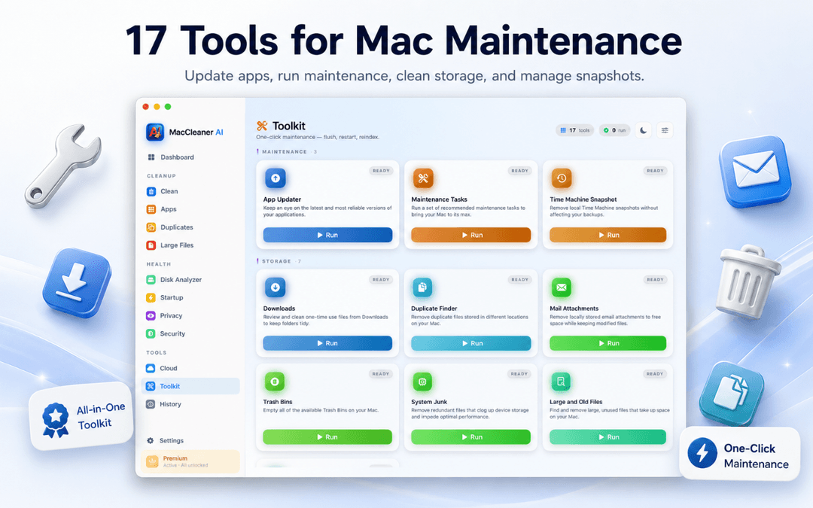Click the Mail Attachments envelope icon
Image resolution: width=813 pixels, height=508 pixels.
point(561,287)
